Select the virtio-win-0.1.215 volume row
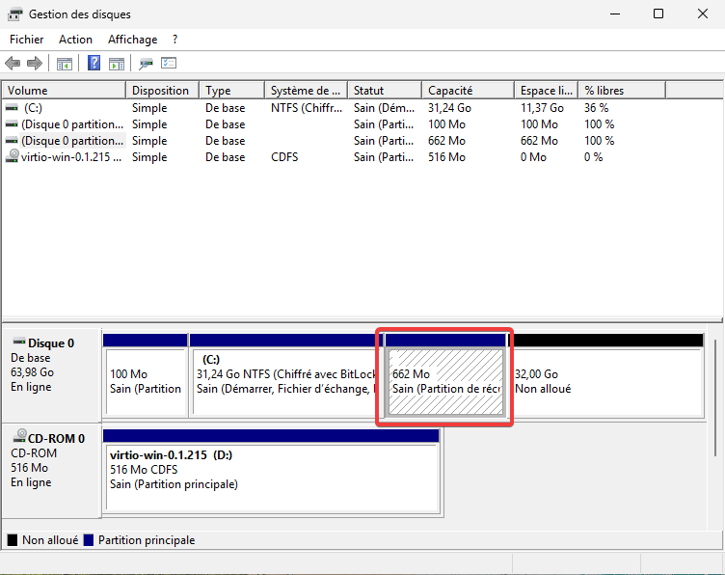 (66, 157)
